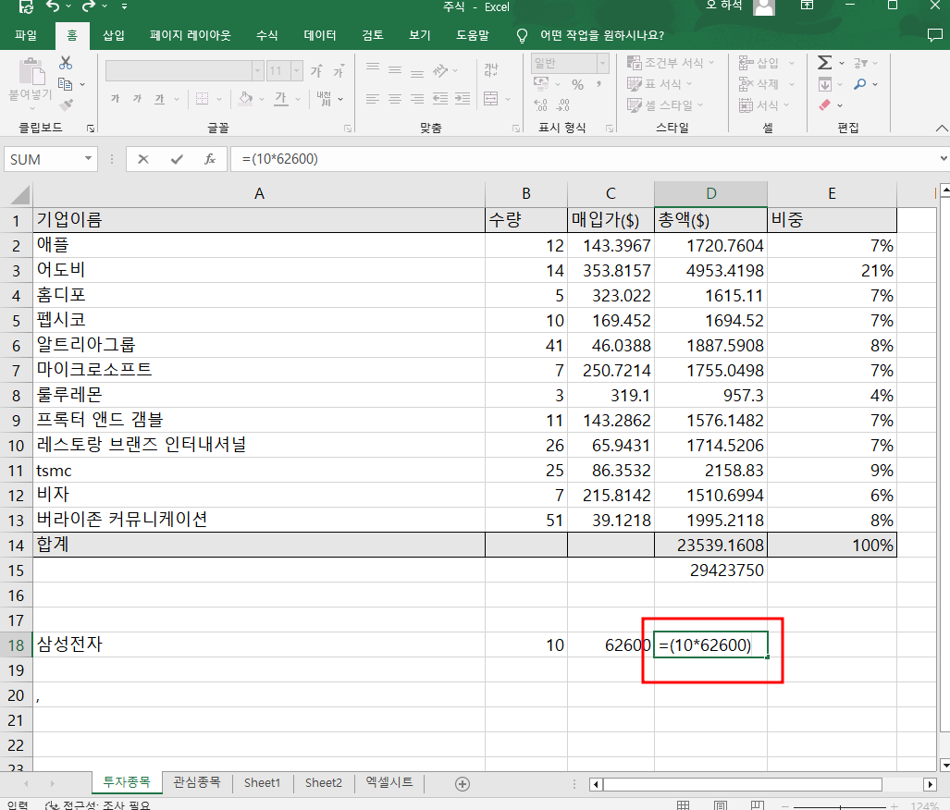Open the 관심종목 sheet tab
The height and width of the screenshot is (810, 950).
tap(197, 783)
